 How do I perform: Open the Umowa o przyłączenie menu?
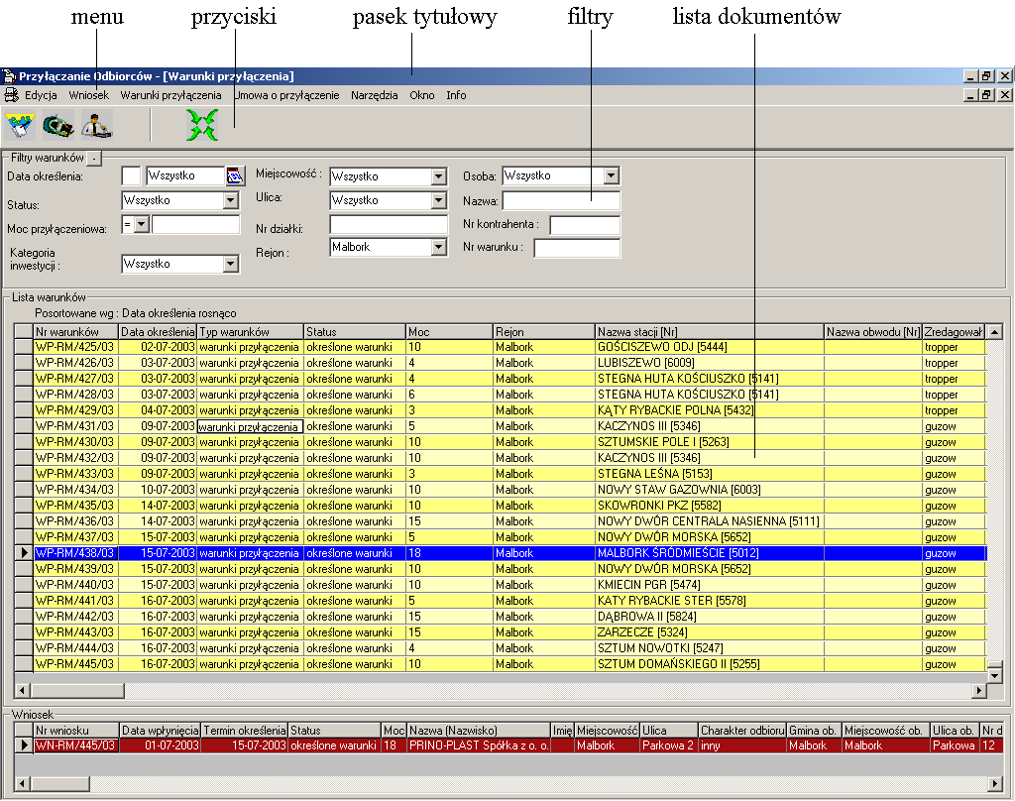[x=286, y=95]
